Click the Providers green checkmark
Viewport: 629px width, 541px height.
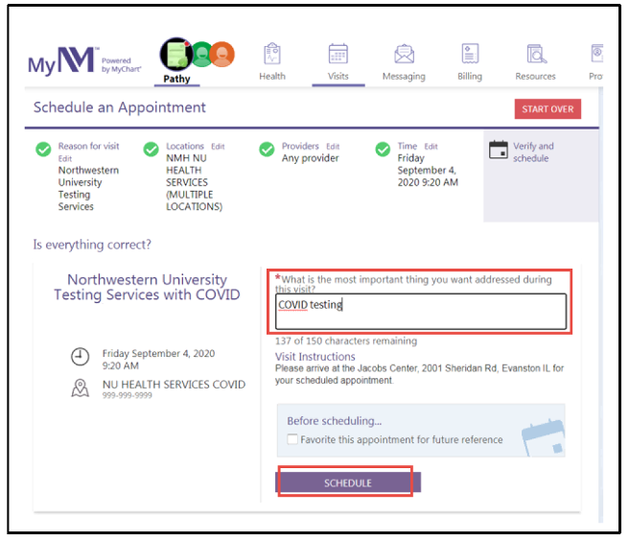tap(267, 150)
